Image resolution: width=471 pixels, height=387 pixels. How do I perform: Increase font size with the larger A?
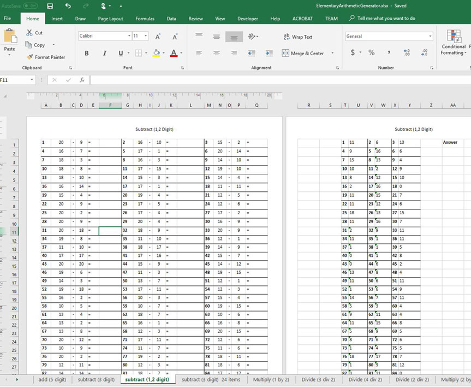158,37
